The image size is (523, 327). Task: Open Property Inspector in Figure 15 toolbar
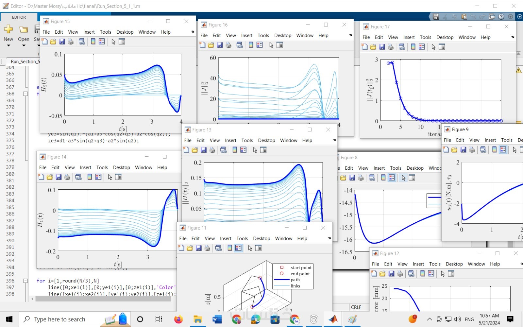[x=122, y=42]
